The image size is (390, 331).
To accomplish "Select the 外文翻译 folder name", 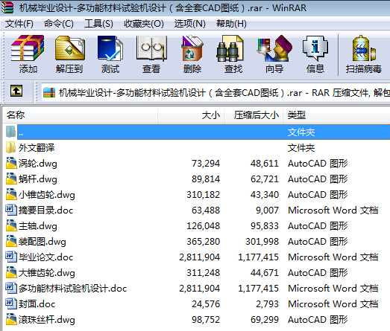I will [37, 148].
